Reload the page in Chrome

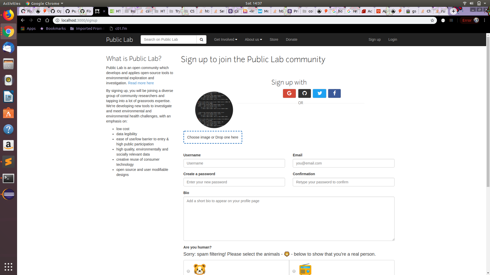[39, 20]
